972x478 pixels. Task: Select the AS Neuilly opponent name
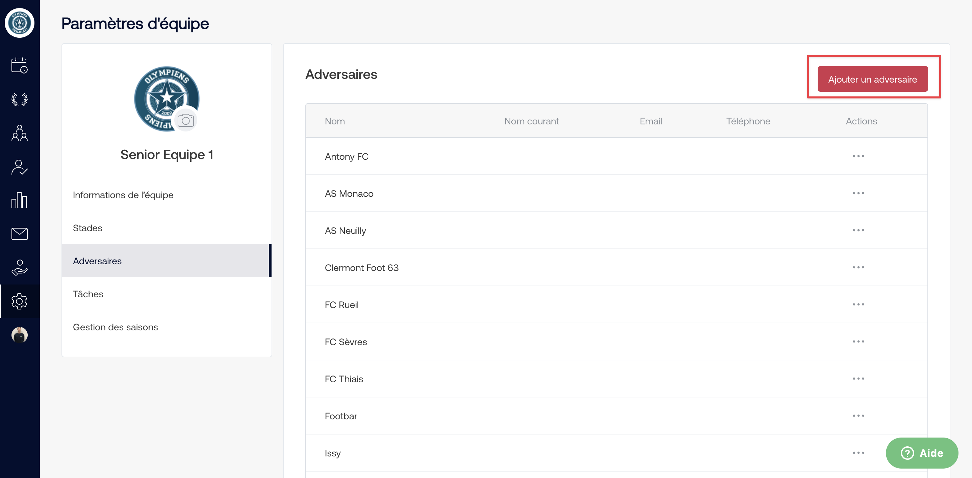click(345, 231)
